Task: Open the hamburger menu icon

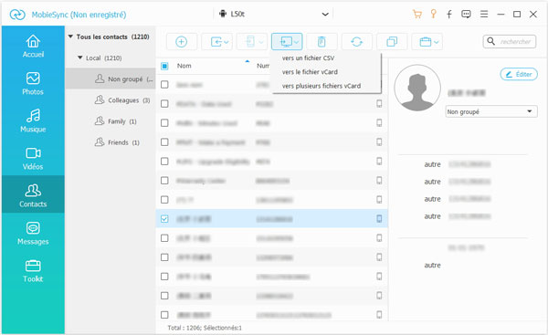Action: (x=484, y=14)
